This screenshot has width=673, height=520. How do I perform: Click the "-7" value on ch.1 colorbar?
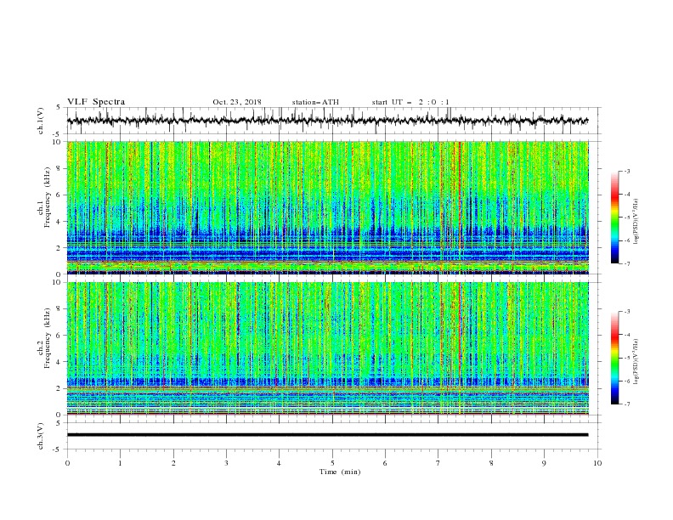tap(627, 263)
